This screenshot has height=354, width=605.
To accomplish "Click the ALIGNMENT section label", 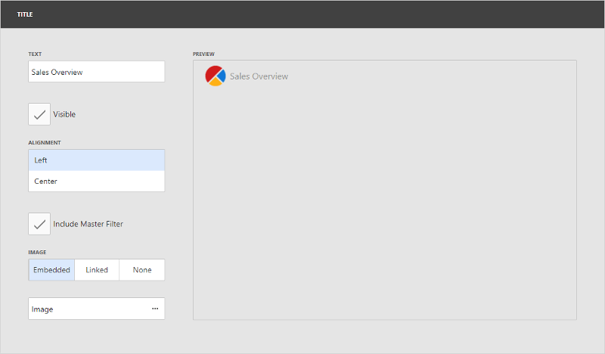I will 45,142.
